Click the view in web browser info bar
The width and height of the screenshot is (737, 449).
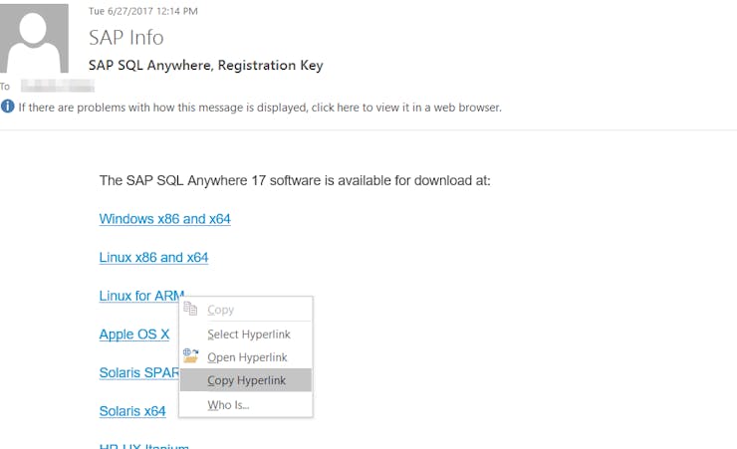tap(260, 108)
